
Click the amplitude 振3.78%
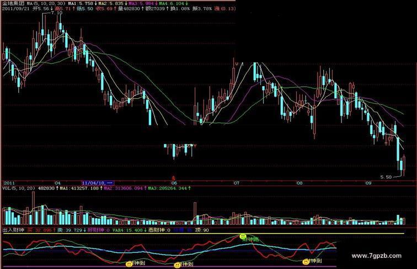point(202,9)
